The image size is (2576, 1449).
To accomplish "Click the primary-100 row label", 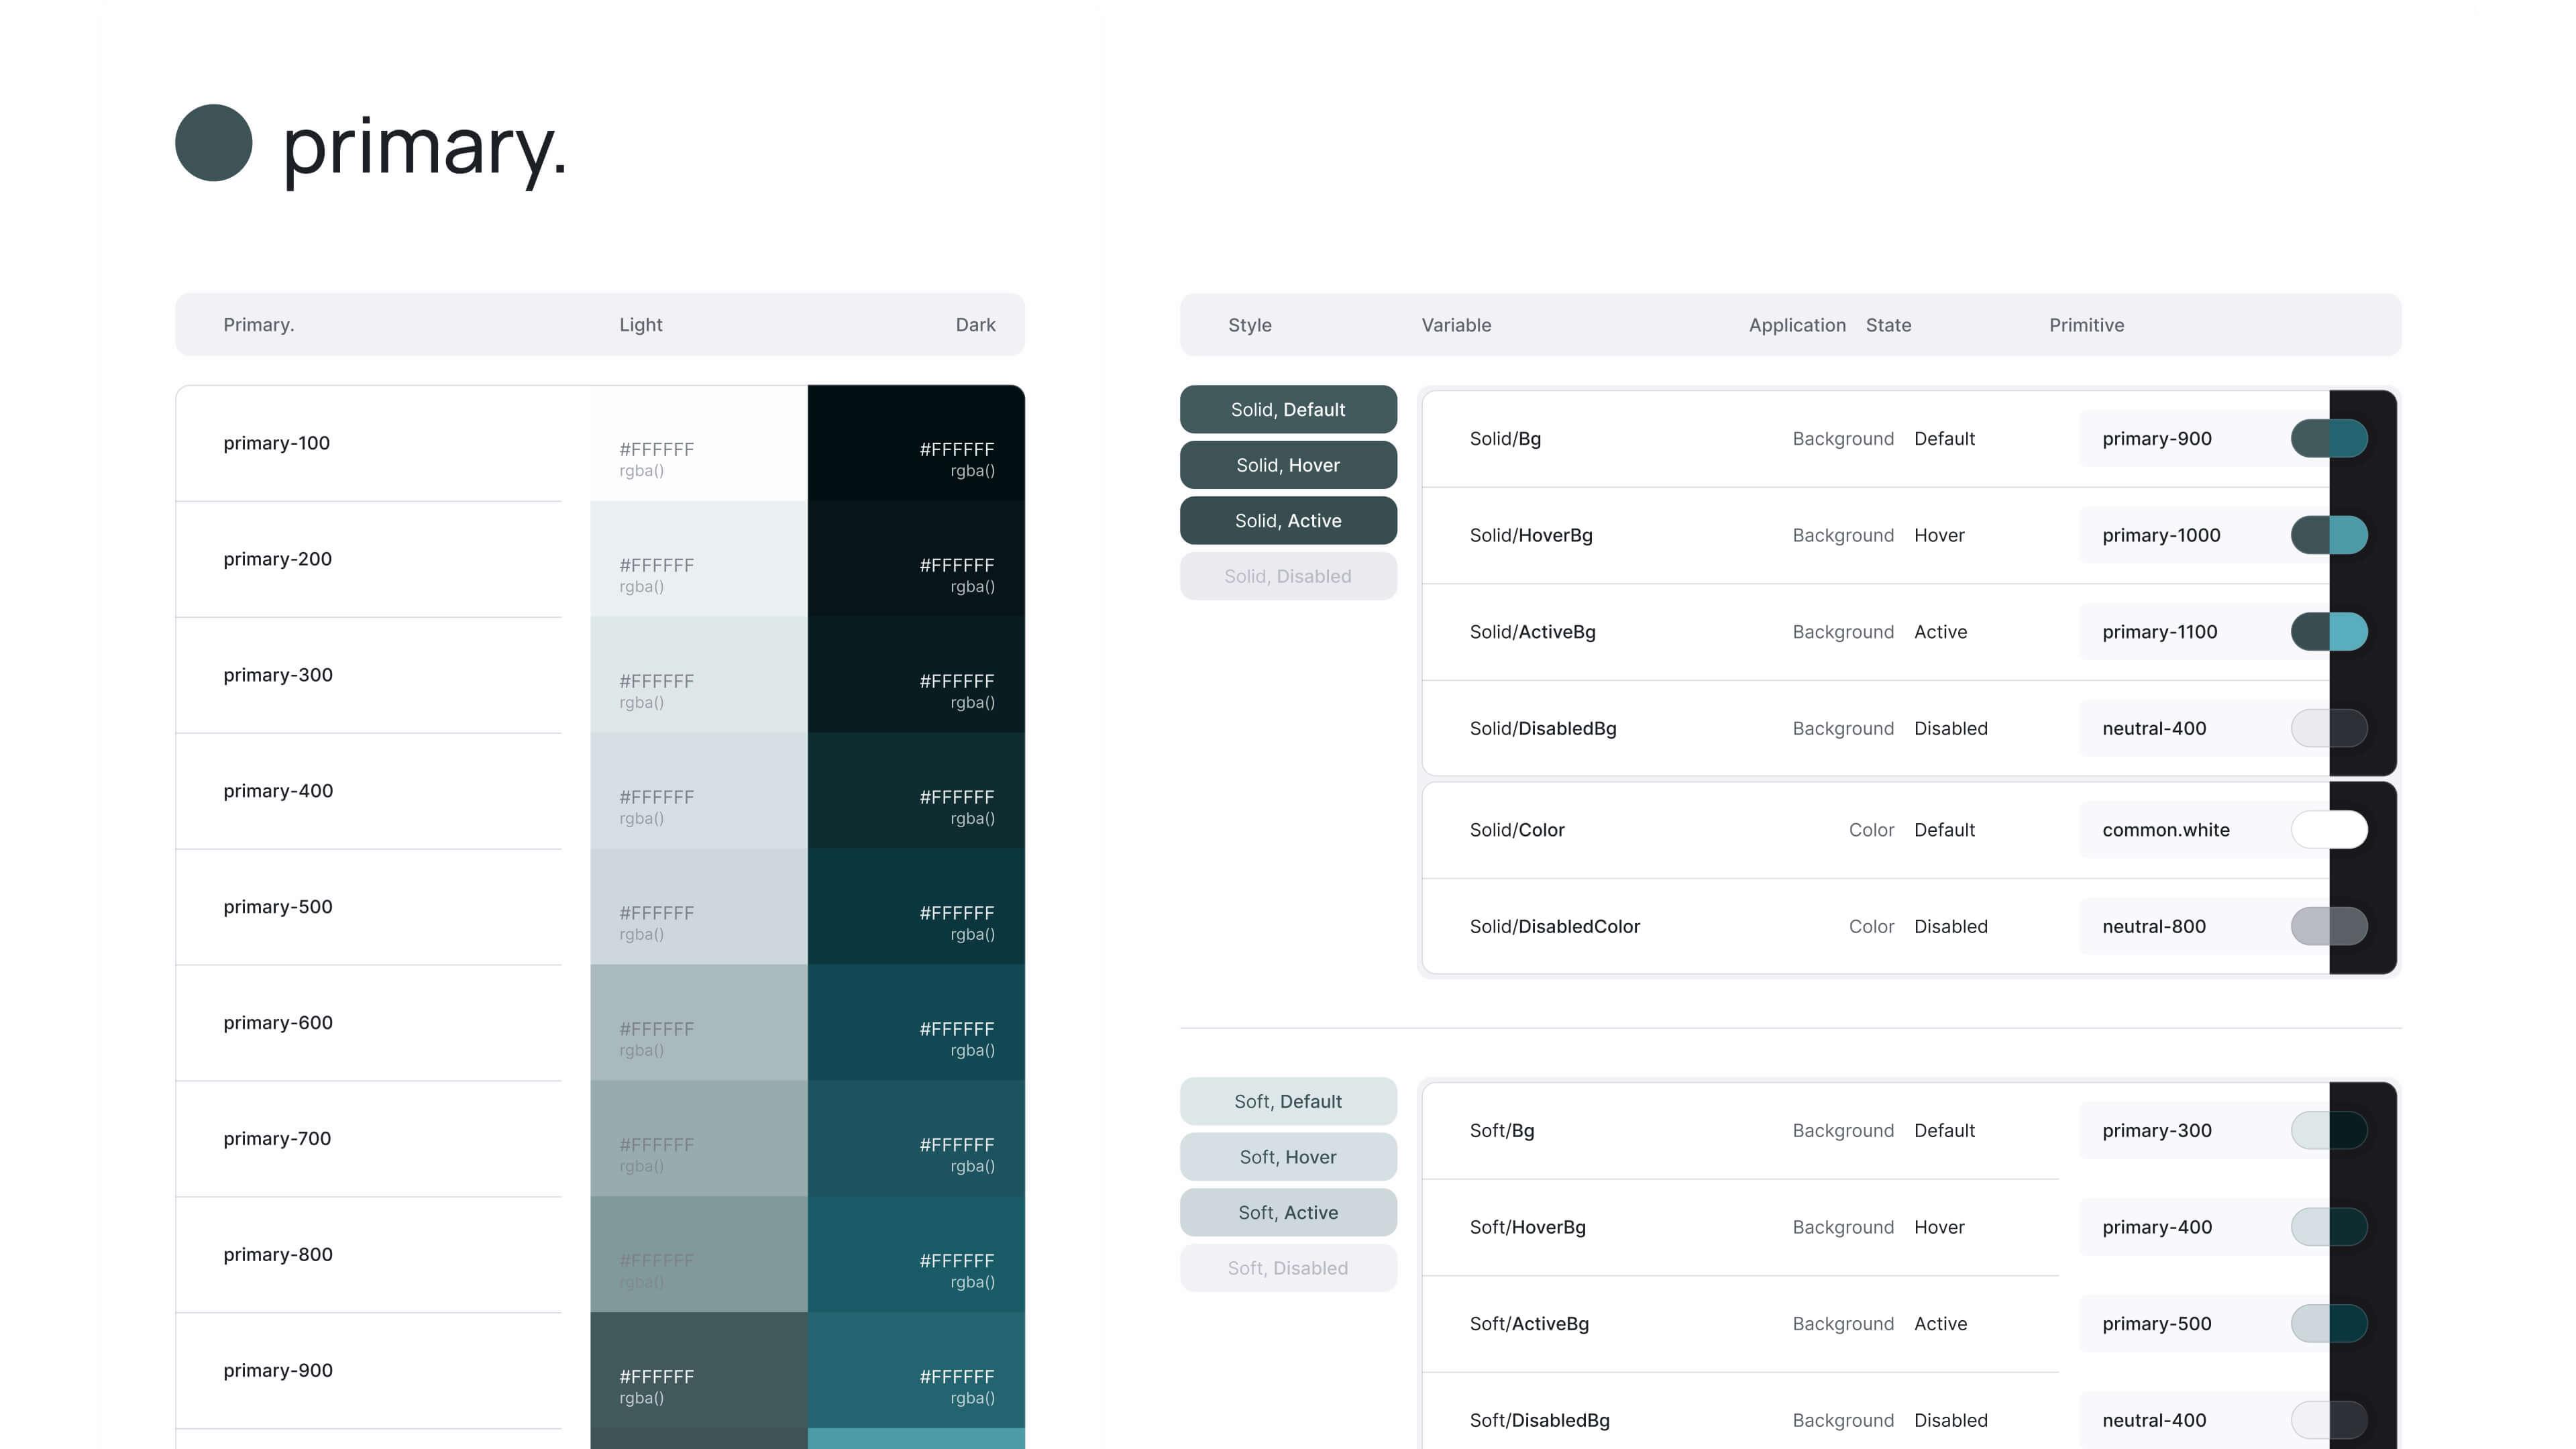I will click(x=276, y=443).
